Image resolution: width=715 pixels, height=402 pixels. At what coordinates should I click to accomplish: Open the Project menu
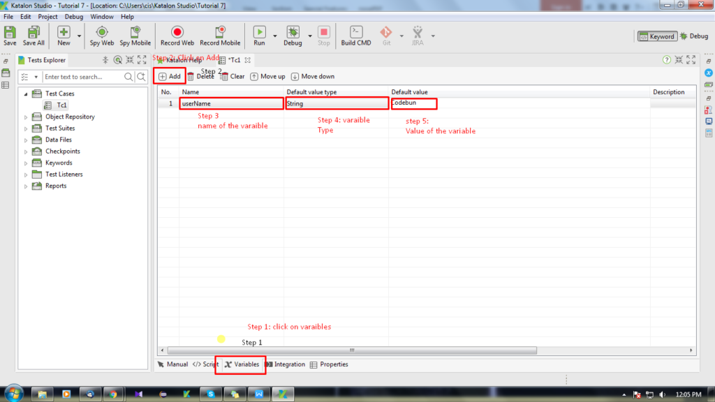47,16
